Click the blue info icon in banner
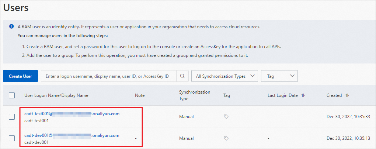Screen dimensions: 376x149 coord(12,27)
